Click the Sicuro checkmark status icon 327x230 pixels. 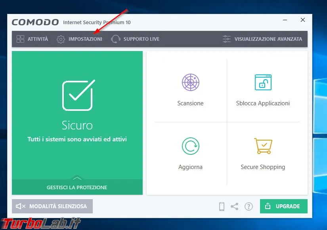[x=78, y=95]
